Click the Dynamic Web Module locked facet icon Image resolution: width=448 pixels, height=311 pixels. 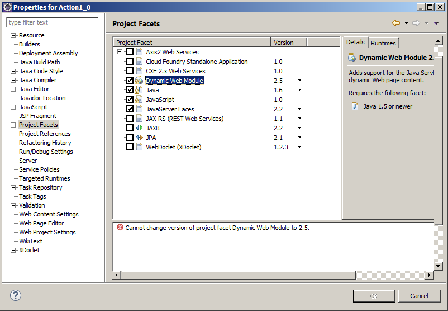(x=139, y=81)
